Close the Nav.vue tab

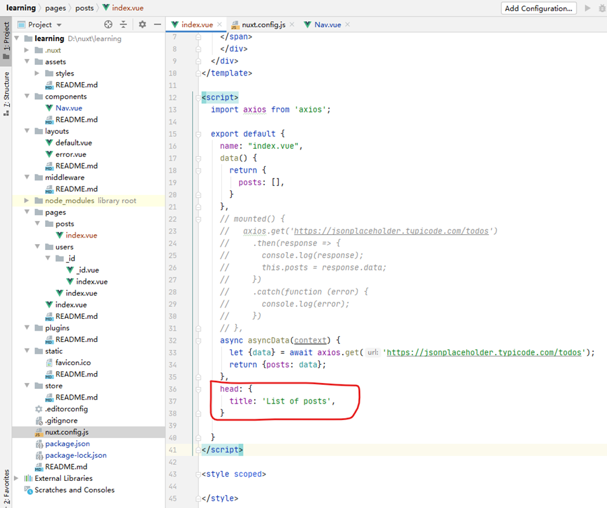(348, 24)
